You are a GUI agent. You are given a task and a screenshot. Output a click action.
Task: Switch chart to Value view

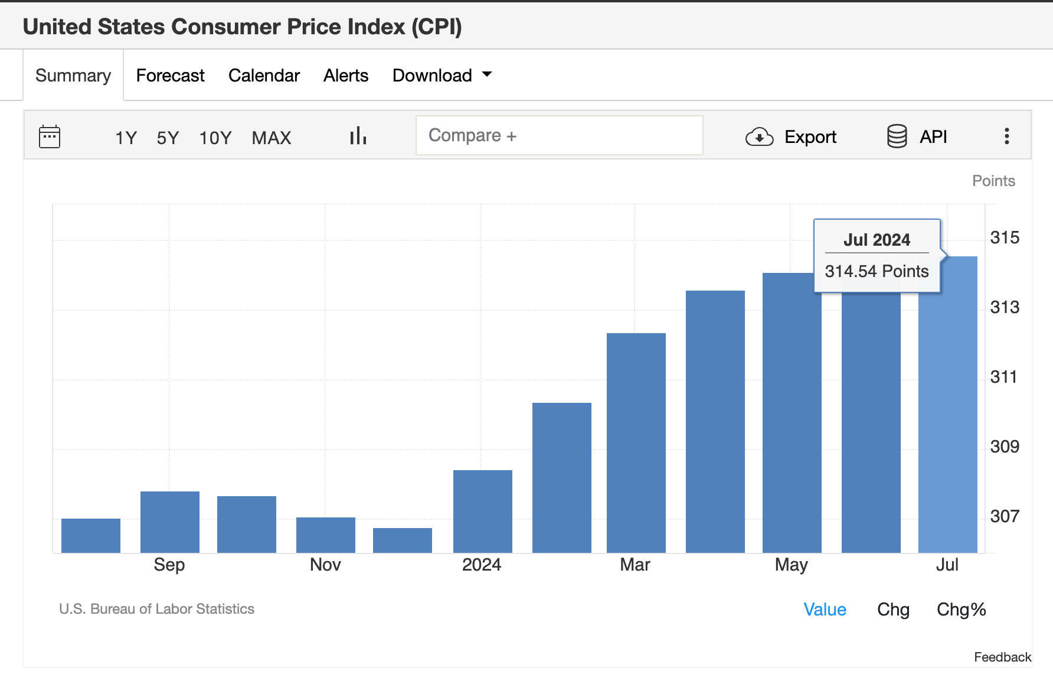click(x=825, y=610)
